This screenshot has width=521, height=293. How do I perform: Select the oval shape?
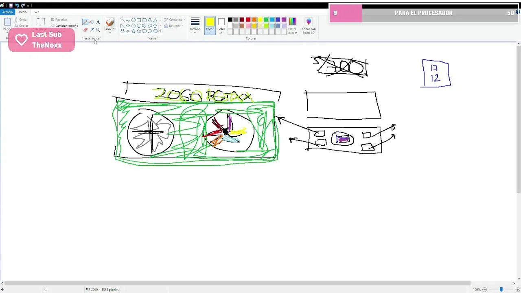pos(133,20)
